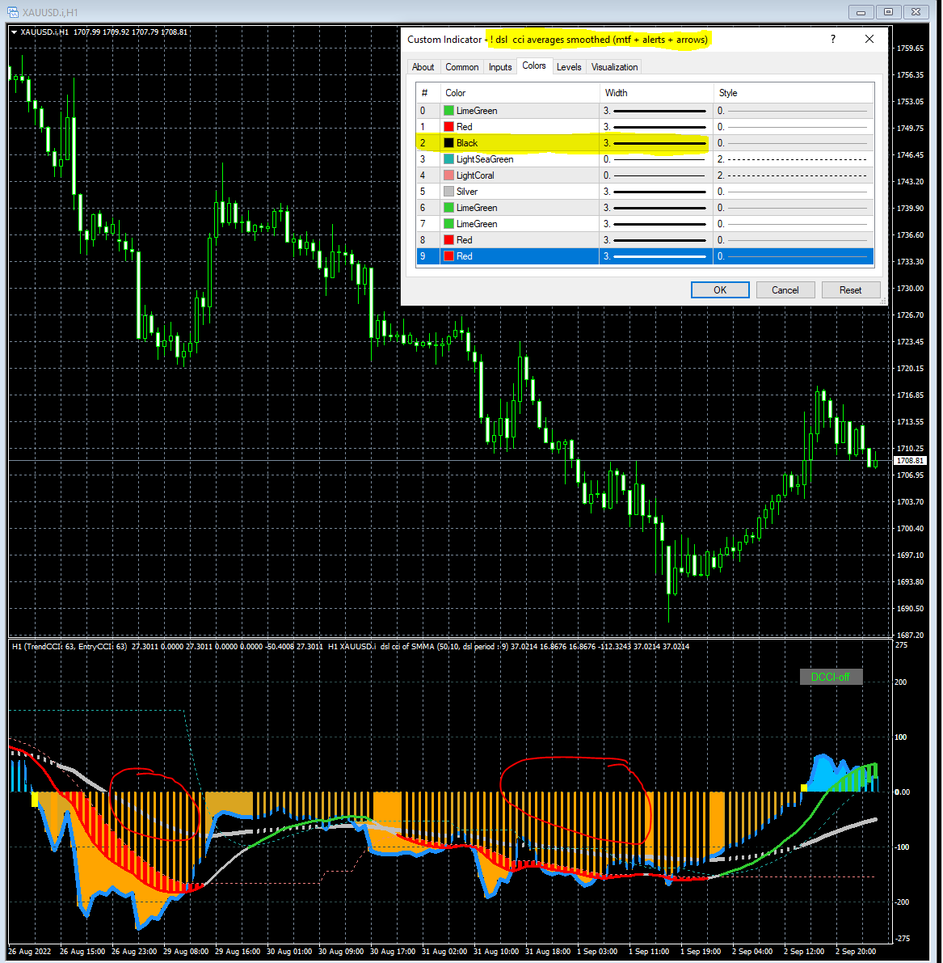Screen dimensions: 943x963
Task: Open width selector for row 2 Black
Action: [x=655, y=143]
